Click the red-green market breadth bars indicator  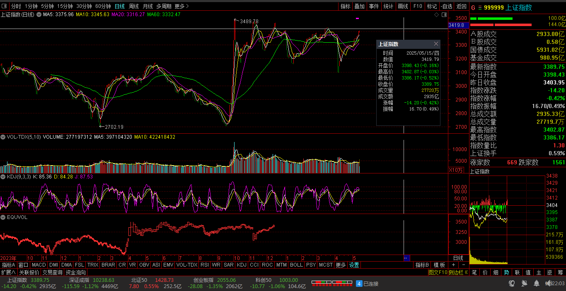click(x=332, y=283)
